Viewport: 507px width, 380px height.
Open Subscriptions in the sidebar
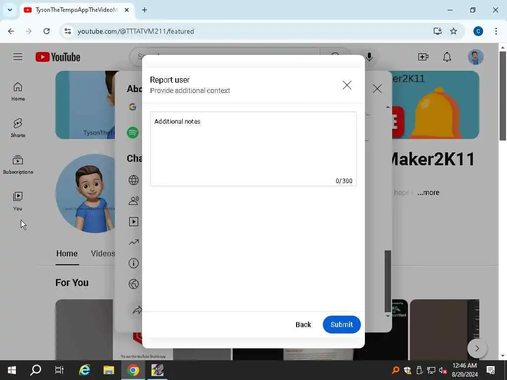[18, 164]
